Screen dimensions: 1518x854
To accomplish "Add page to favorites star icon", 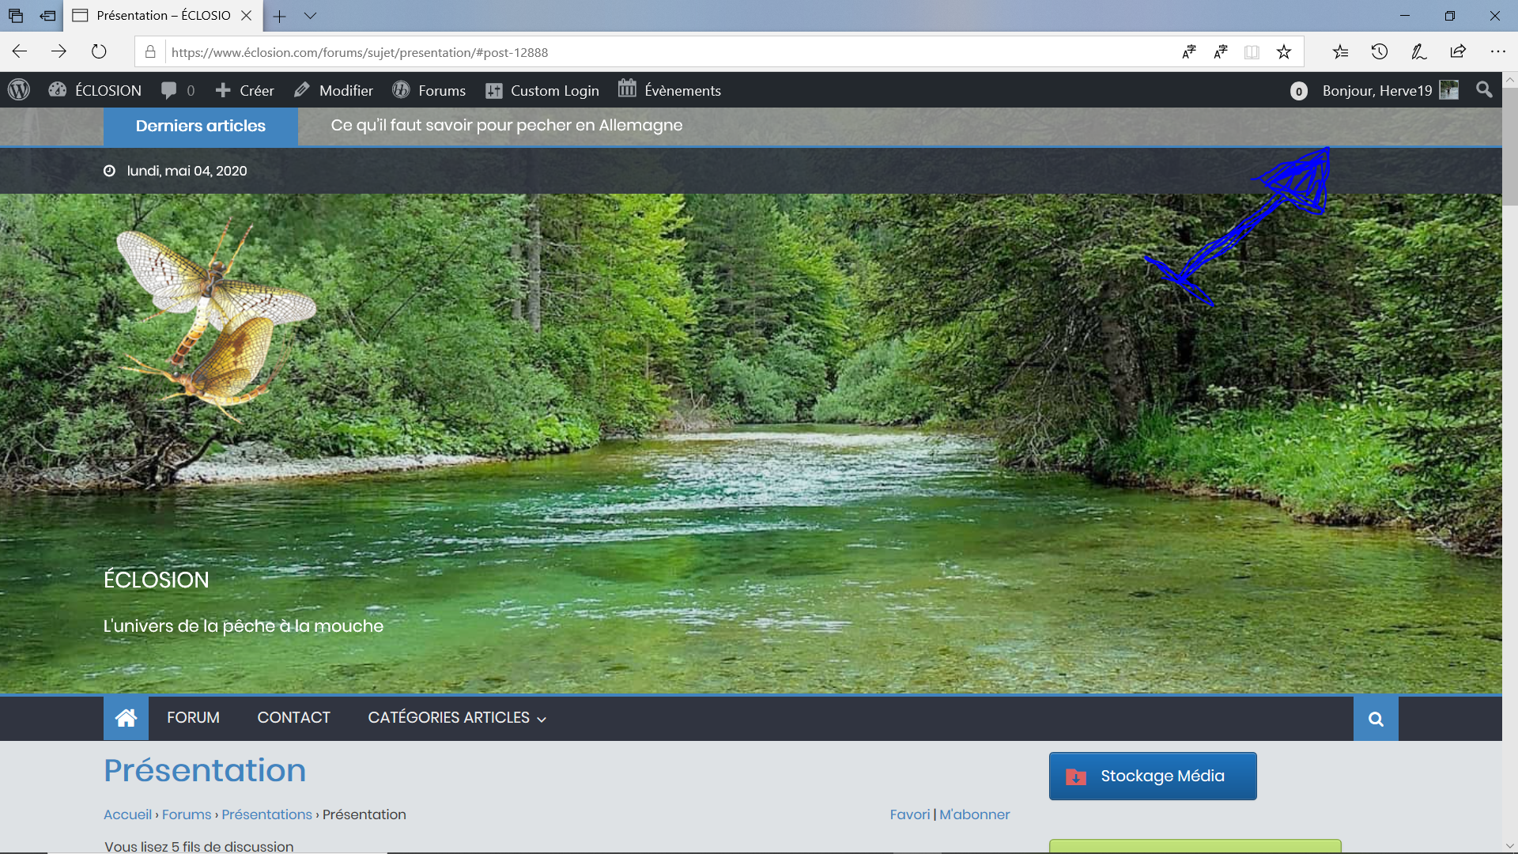I will tap(1284, 52).
